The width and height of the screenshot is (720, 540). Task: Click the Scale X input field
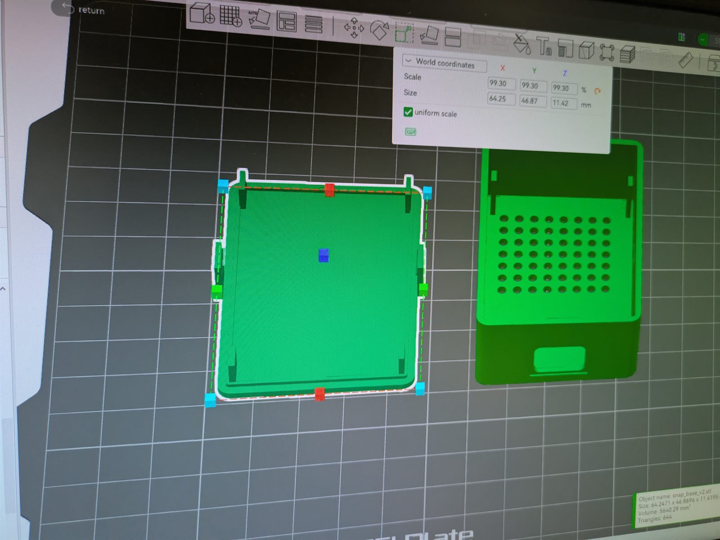pos(501,83)
